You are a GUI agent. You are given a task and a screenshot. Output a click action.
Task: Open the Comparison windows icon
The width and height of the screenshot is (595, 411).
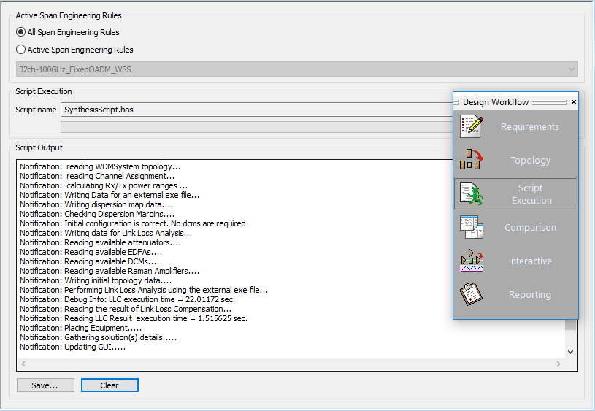pyautogui.click(x=472, y=227)
